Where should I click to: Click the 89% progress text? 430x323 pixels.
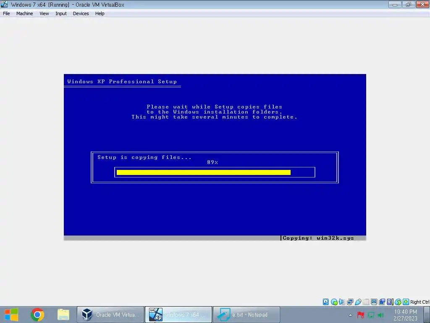coord(212,162)
